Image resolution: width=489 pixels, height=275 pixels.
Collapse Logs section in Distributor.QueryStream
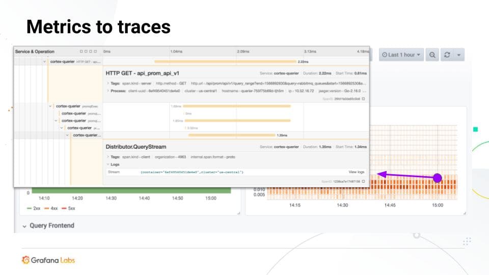click(108, 164)
